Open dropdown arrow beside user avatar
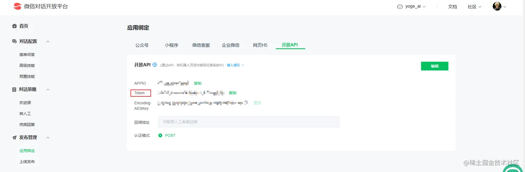525x172 pixels. tap(505, 7)
